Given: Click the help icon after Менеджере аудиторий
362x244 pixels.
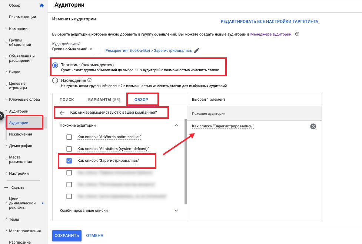Looking at the screenshot, I should [x=297, y=34].
